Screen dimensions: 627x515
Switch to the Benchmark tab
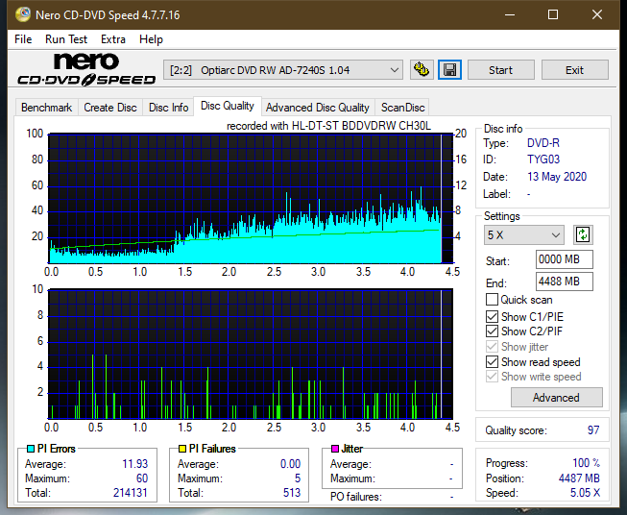47,108
